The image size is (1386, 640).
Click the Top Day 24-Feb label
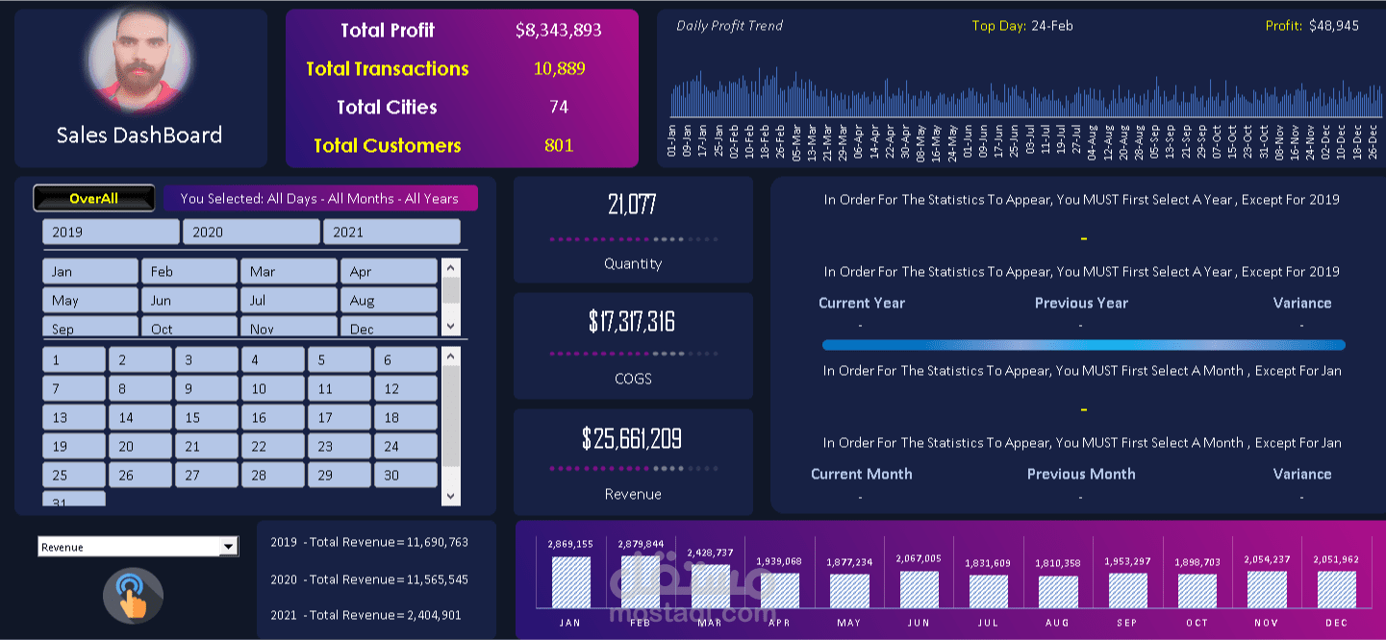pos(1022,26)
